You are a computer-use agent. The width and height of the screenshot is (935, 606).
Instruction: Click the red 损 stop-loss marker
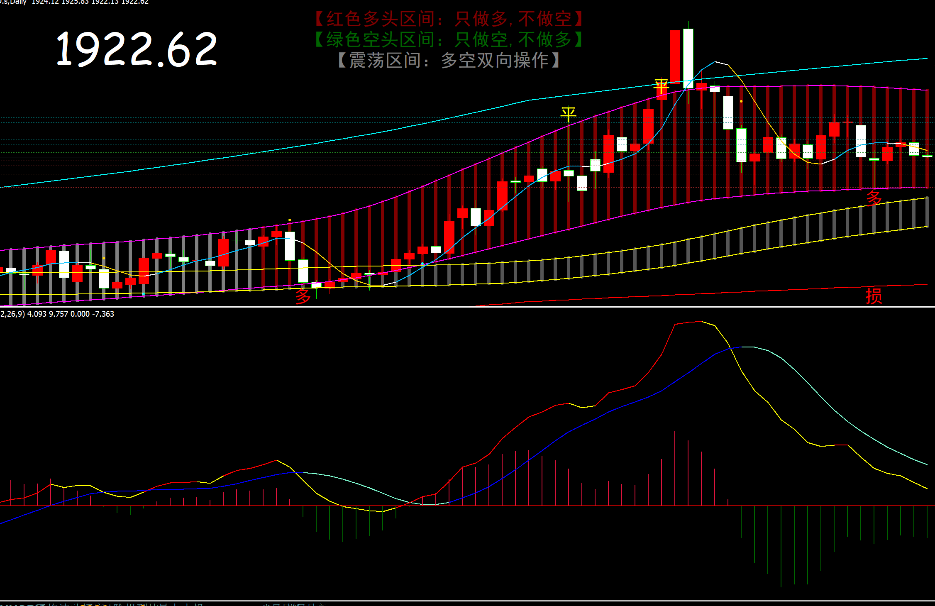874,296
